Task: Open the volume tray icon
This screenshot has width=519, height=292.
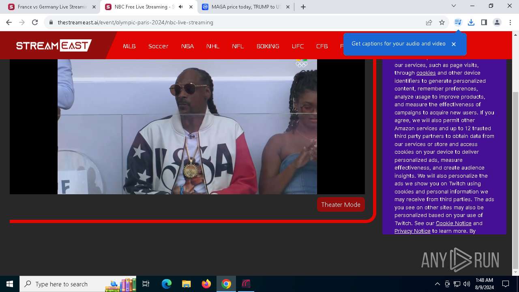Action: click(467, 284)
